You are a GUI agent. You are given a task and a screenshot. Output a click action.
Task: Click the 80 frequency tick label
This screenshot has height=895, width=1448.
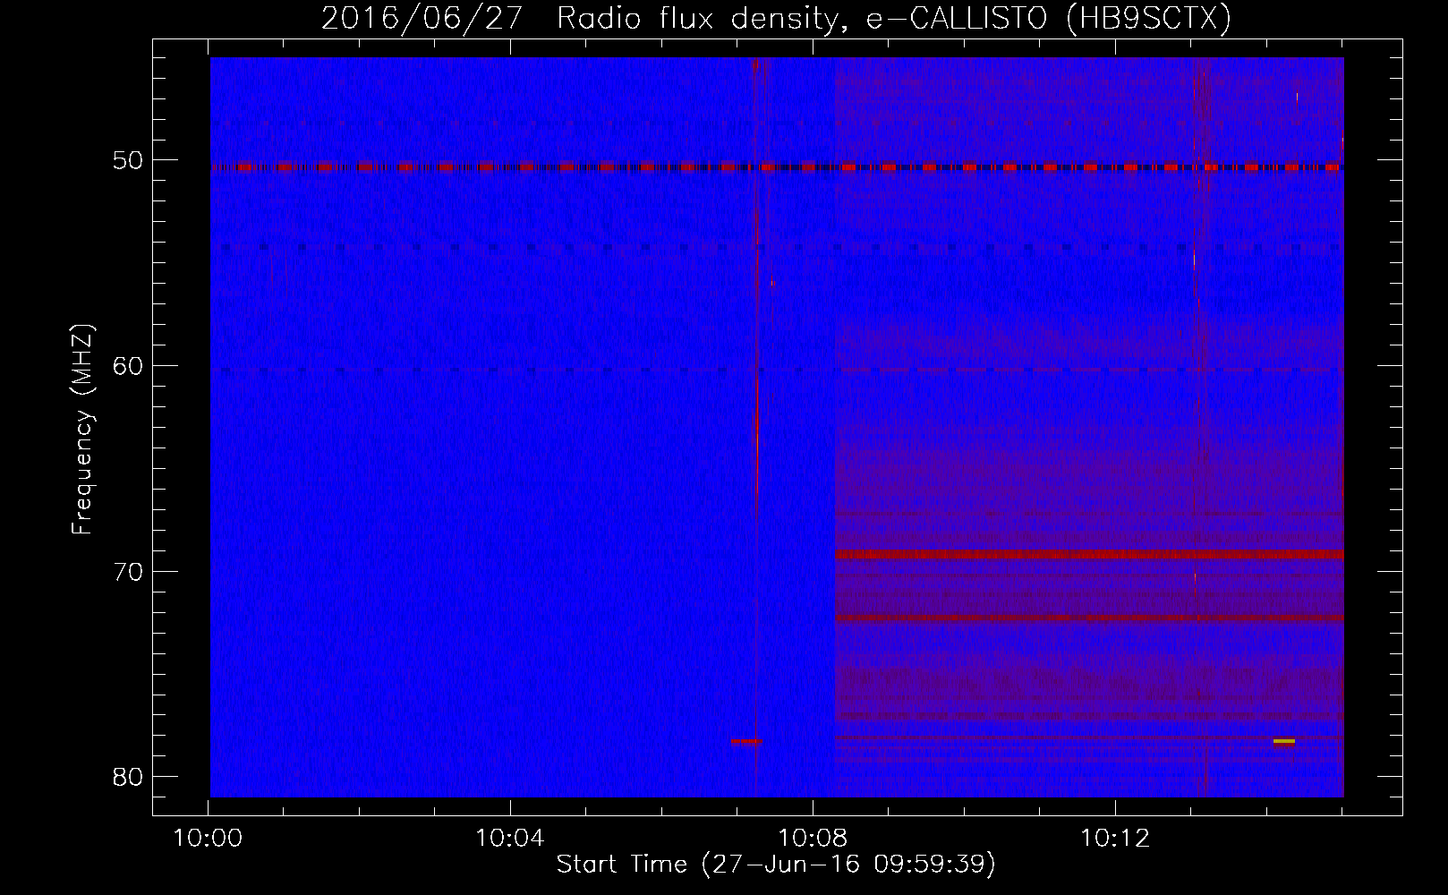[x=128, y=776]
